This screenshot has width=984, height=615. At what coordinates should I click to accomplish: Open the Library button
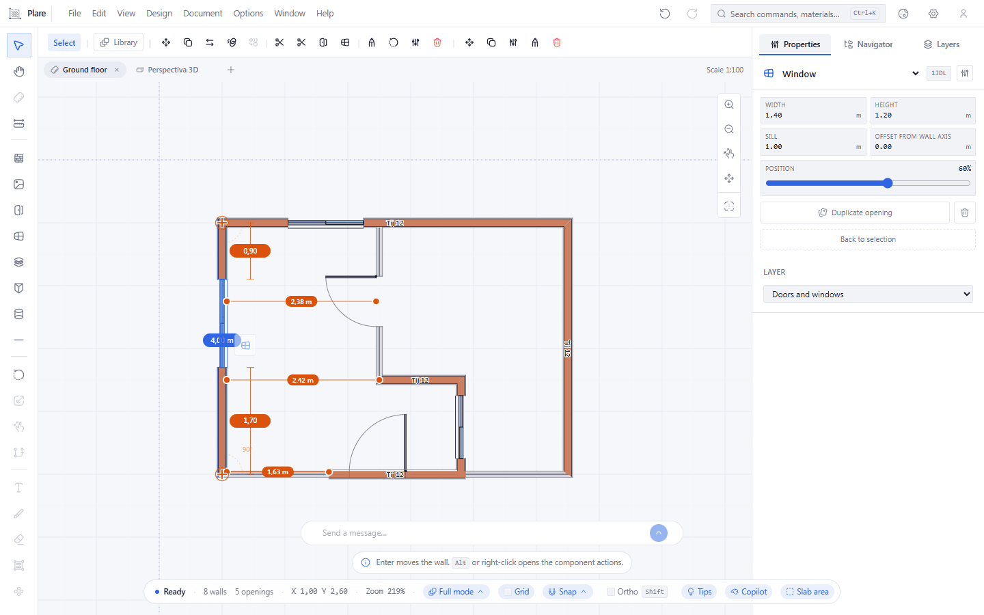[119, 42]
